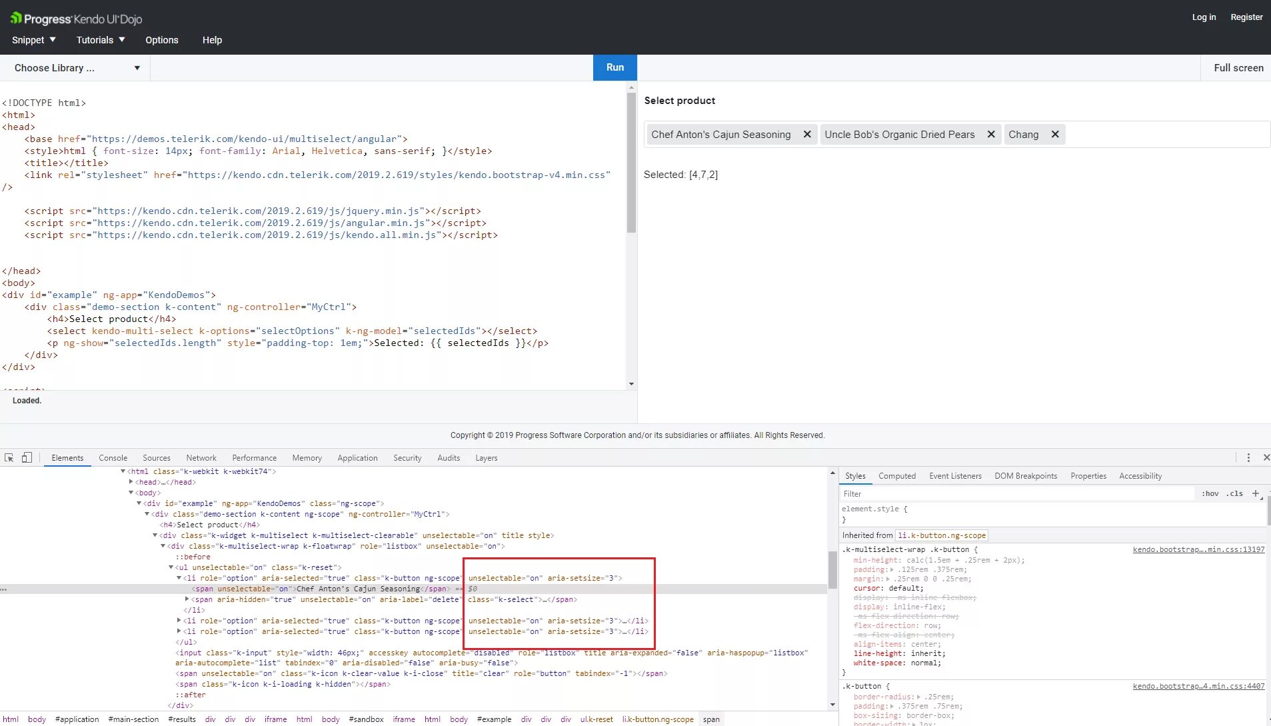Toggle the .cls element classes panel

point(1235,494)
